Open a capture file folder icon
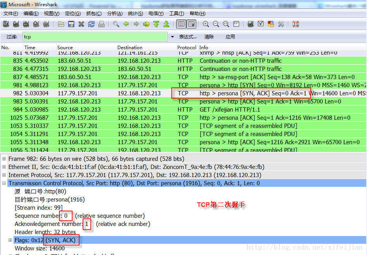Screen dimensions: 367x255 61,24
